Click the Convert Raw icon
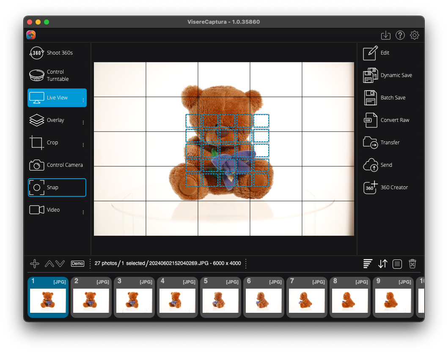Screen dimensions: 448x353 click(371, 120)
